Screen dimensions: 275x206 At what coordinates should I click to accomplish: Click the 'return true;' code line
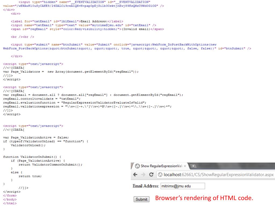point(30,176)
